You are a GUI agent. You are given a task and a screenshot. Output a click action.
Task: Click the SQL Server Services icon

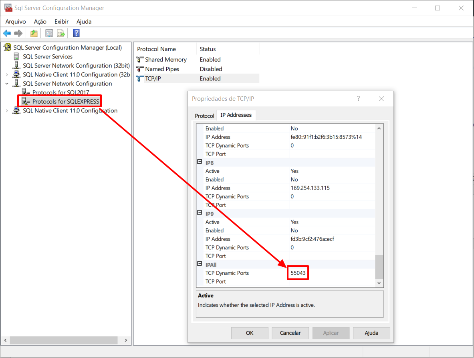click(x=16, y=56)
